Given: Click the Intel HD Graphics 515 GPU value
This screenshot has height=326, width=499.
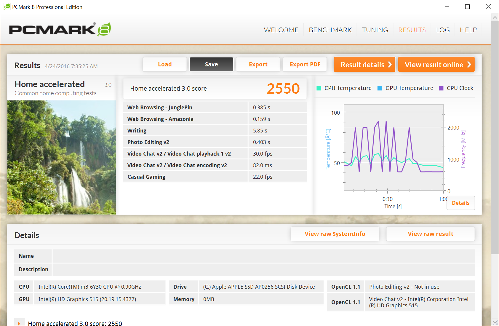Looking at the screenshot, I should click(87, 299).
